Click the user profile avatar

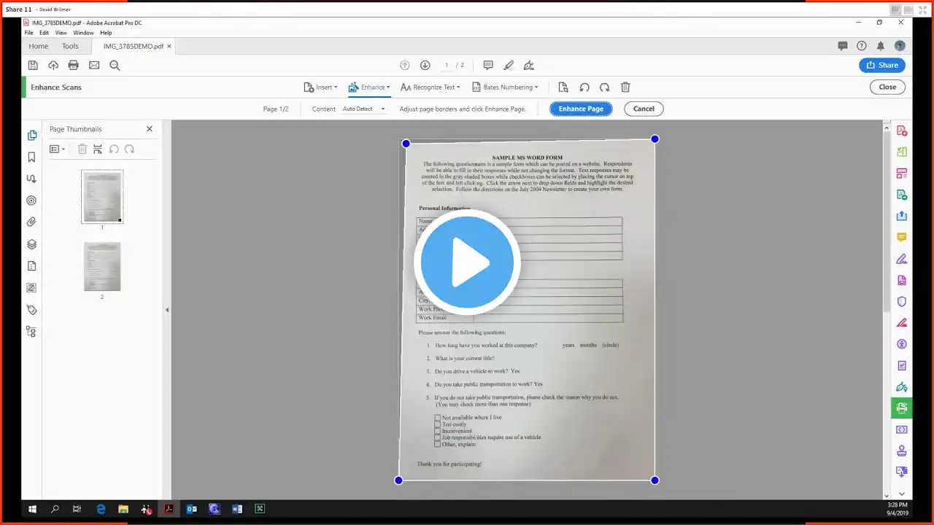pos(900,46)
